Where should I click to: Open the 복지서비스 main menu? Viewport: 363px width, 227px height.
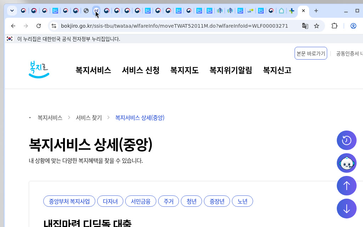93,70
